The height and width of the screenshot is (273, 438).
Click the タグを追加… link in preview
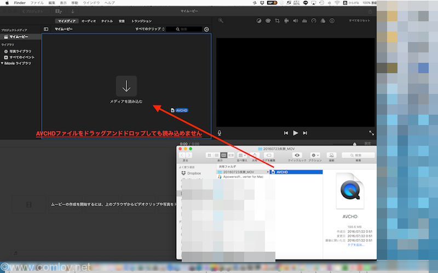point(356,245)
